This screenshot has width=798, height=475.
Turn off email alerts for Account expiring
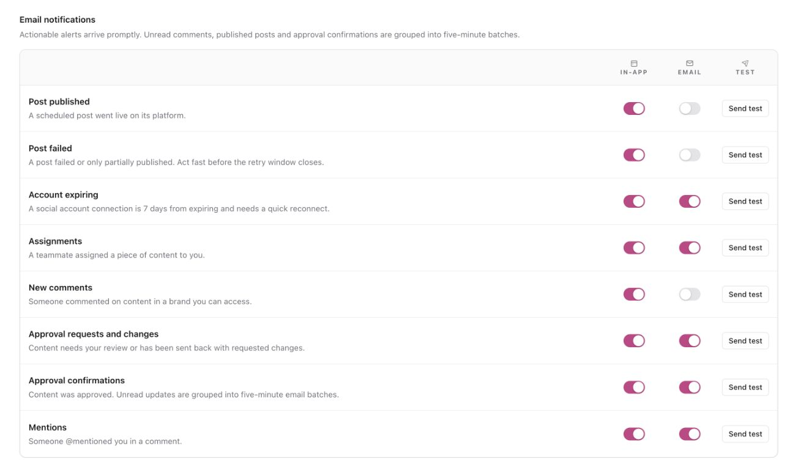pyautogui.click(x=690, y=201)
